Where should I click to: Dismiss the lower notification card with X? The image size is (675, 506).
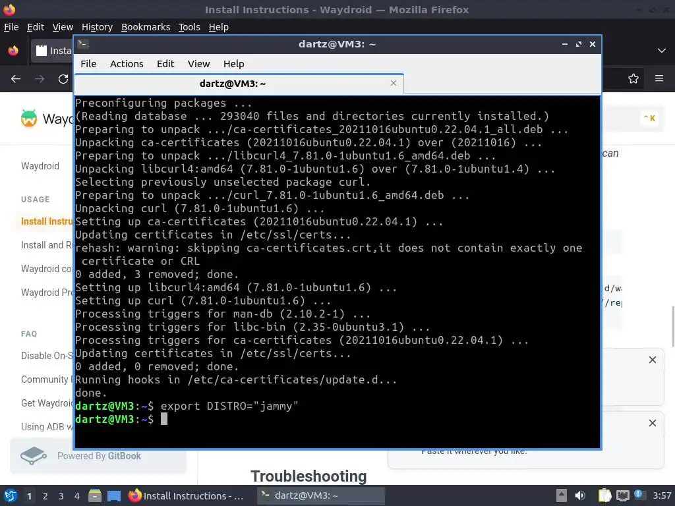(x=653, y=423)
